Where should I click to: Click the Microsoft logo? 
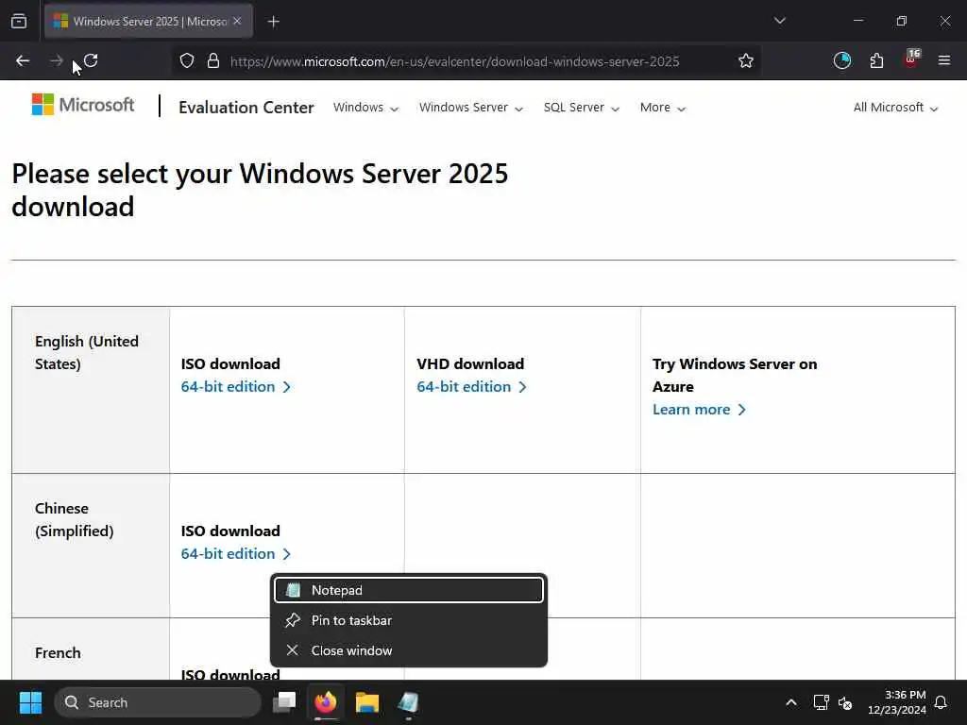pos(83,105)
